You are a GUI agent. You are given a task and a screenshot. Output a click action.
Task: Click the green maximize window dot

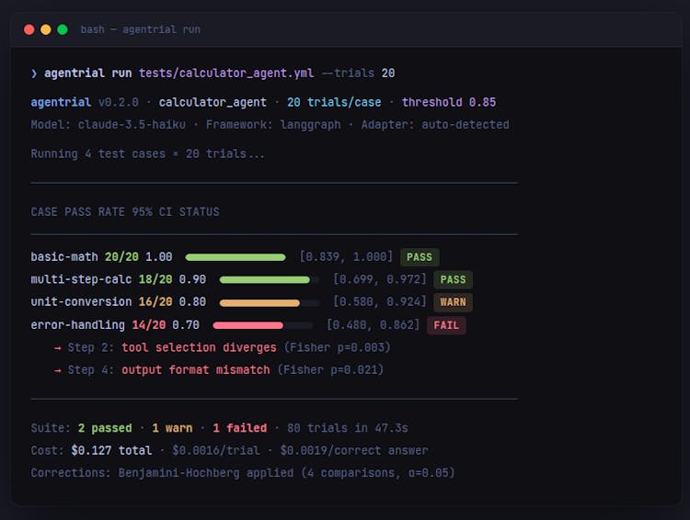63,29
